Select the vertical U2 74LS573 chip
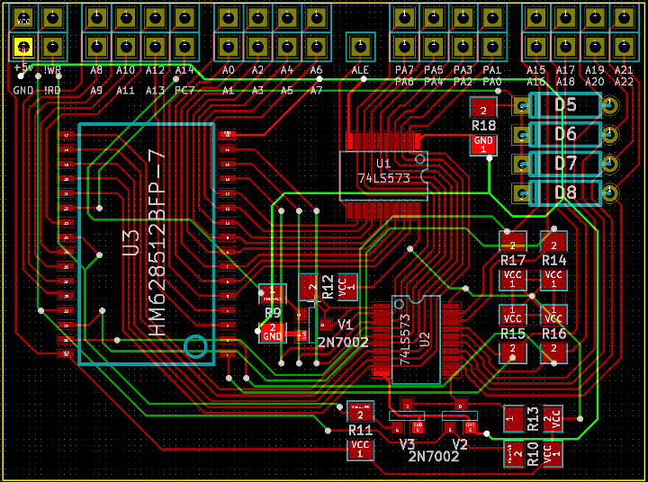The height and width of the screenshot is (482, 648). [416, 339]
